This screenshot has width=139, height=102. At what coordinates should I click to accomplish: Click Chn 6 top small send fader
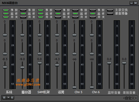point(92,35)
